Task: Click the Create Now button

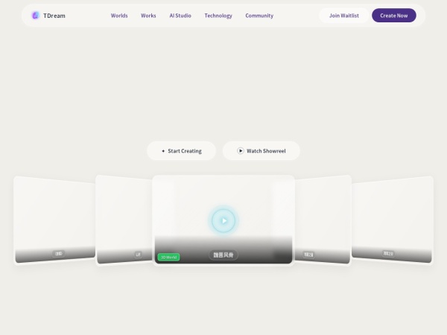Action: click(393, 16)
